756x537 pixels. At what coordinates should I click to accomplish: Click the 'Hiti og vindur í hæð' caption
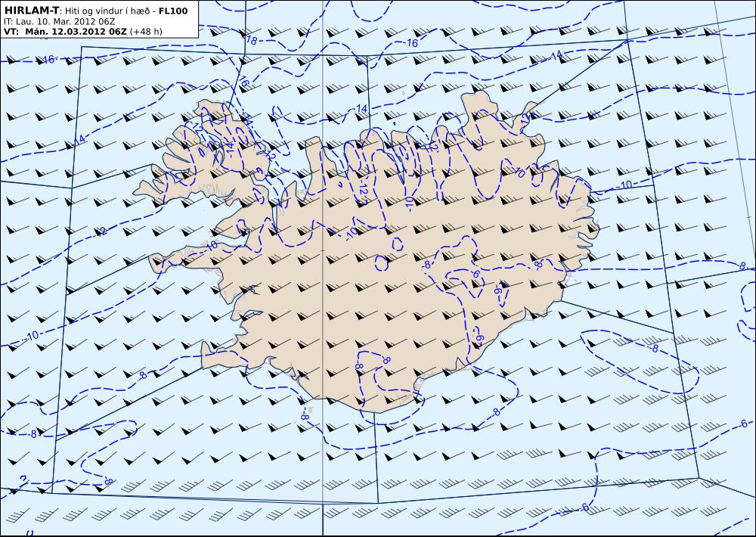pos(108,11)
